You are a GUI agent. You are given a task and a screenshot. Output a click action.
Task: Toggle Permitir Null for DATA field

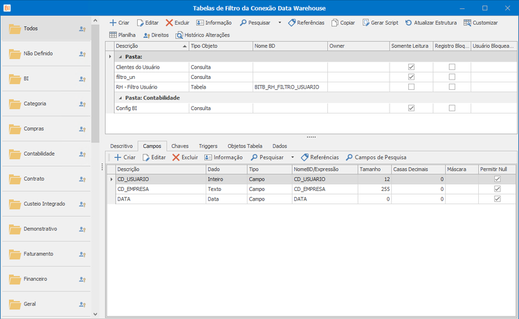pyautogui.click(x=497, y=199)
